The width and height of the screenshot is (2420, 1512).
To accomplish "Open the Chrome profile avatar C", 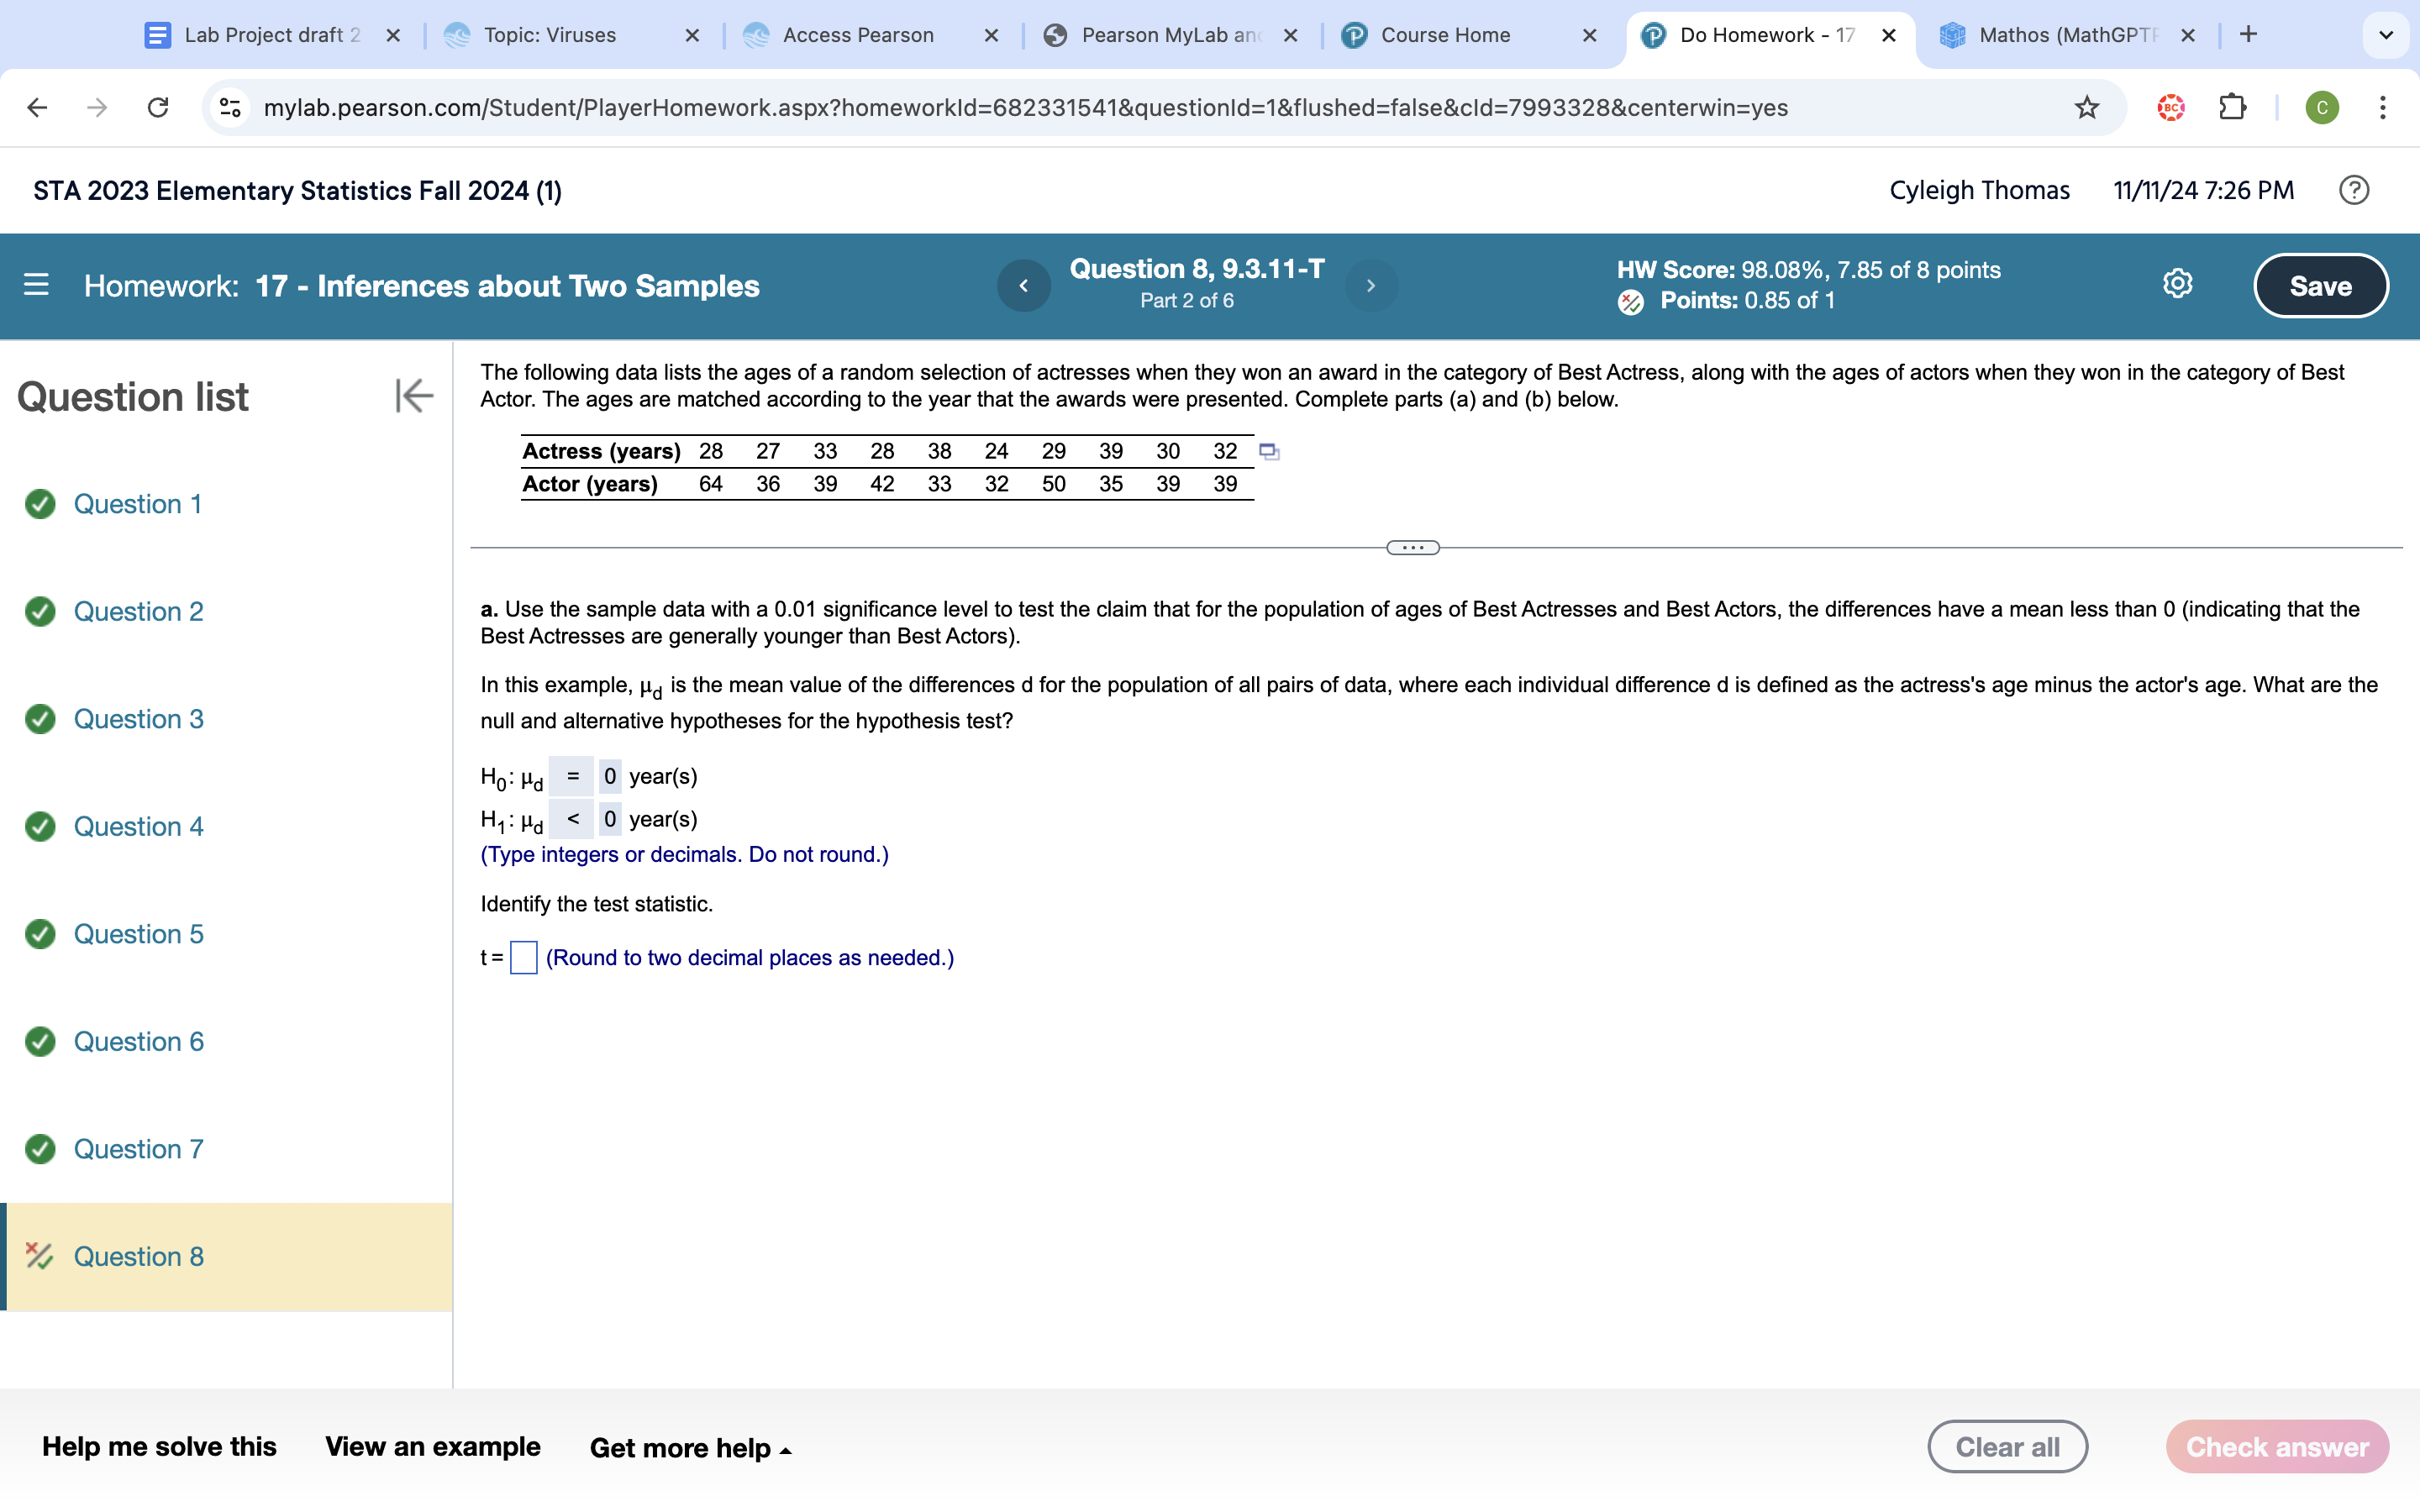I will [2322, 107].
